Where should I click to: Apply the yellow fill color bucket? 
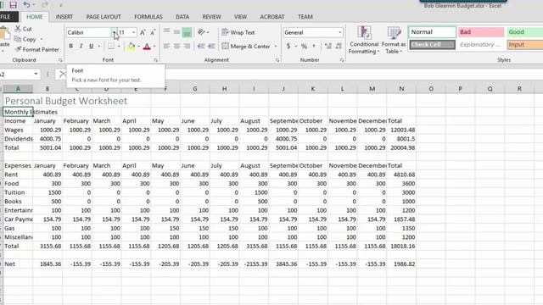(132, 47)
